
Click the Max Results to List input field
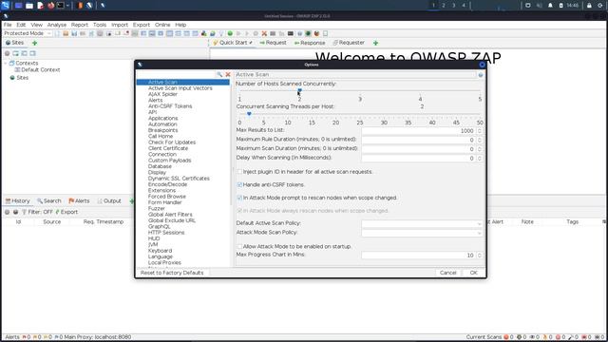419,131
